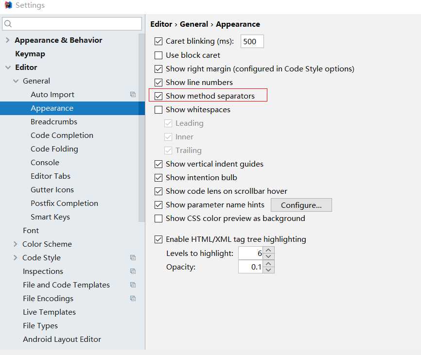Select Keymap in the settings tree

(x=30, y=54)
